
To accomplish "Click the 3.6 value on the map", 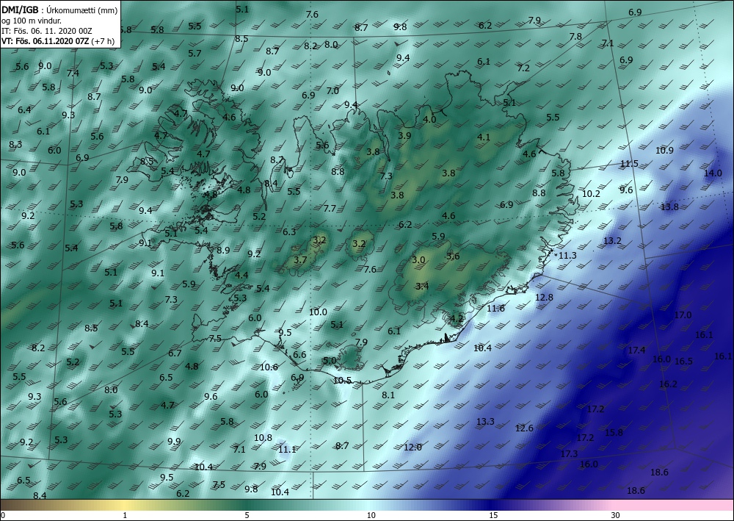I will pos(453,256).
